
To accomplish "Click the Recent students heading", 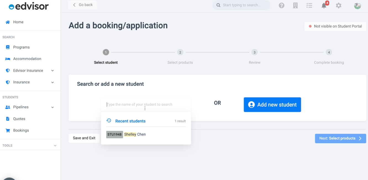I will (130, 121).
